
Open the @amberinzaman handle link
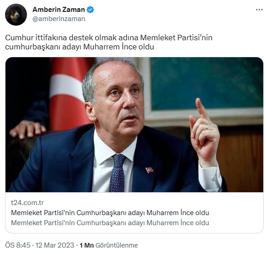[59, 19]
